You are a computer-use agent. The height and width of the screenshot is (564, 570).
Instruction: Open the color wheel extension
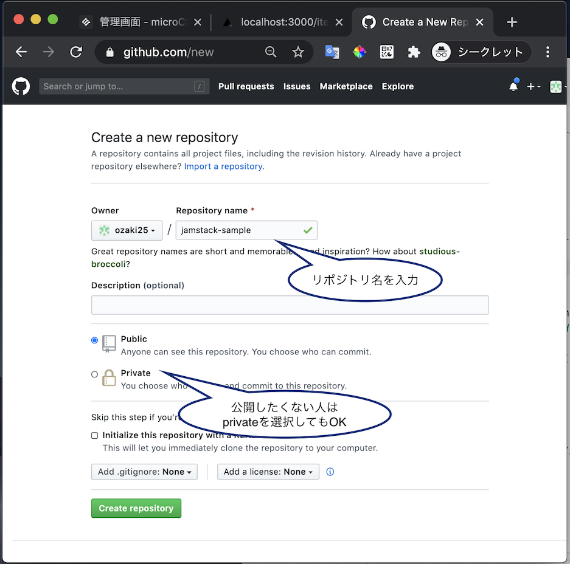(359, 52)
